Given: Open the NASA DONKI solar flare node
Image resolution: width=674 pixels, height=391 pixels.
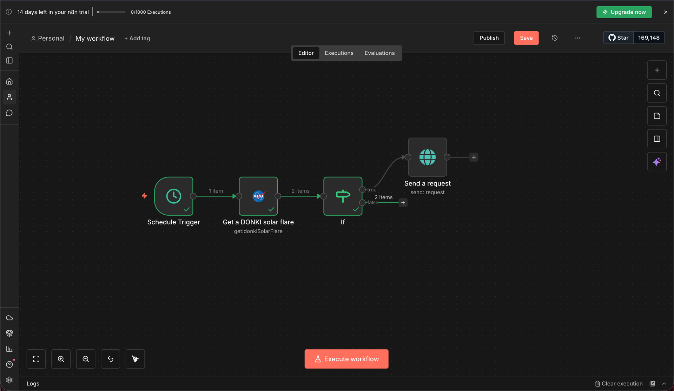Looking at the screenshot, I should (258, 196).
